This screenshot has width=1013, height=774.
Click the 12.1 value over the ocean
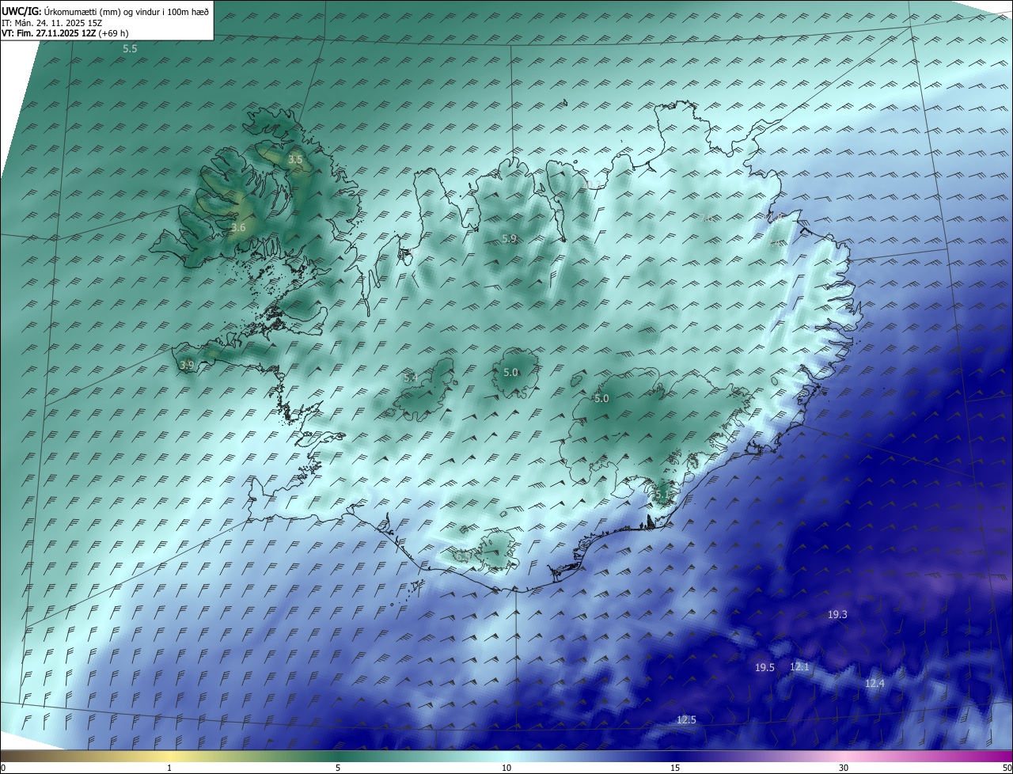[800, 667]
